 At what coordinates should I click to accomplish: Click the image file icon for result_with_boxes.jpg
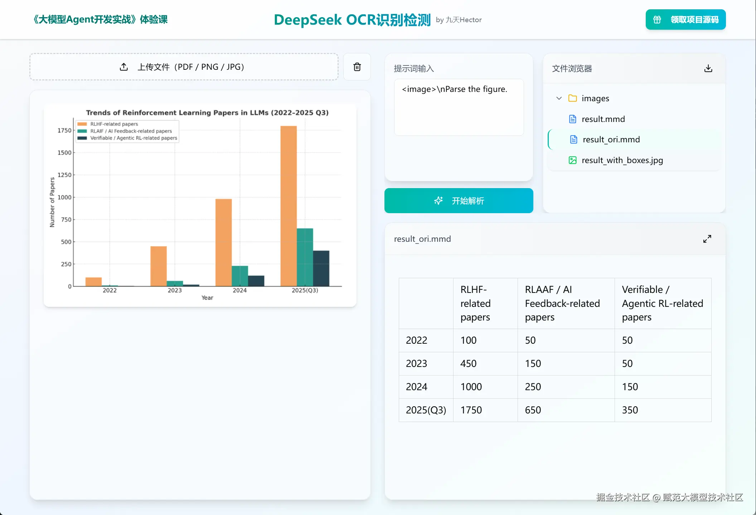pos(573,160)
